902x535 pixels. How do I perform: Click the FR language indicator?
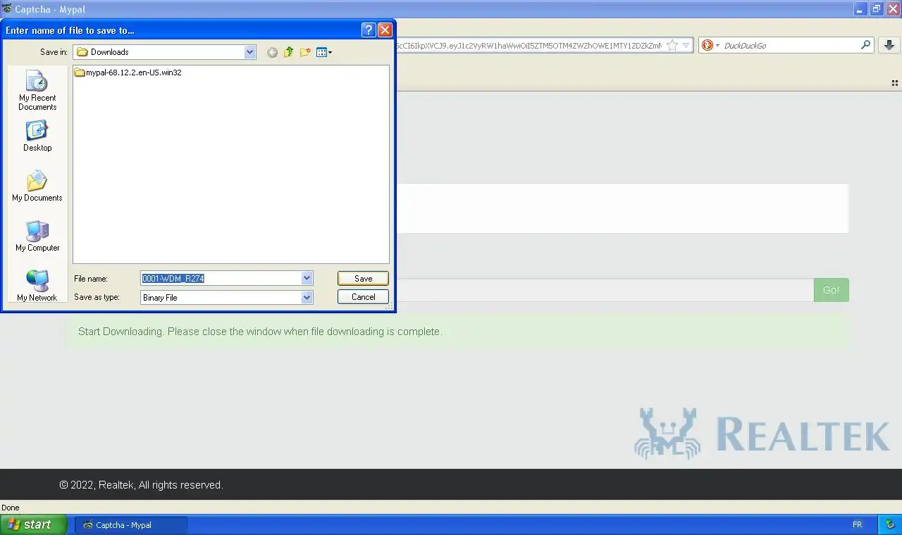(x=857, y=525)
